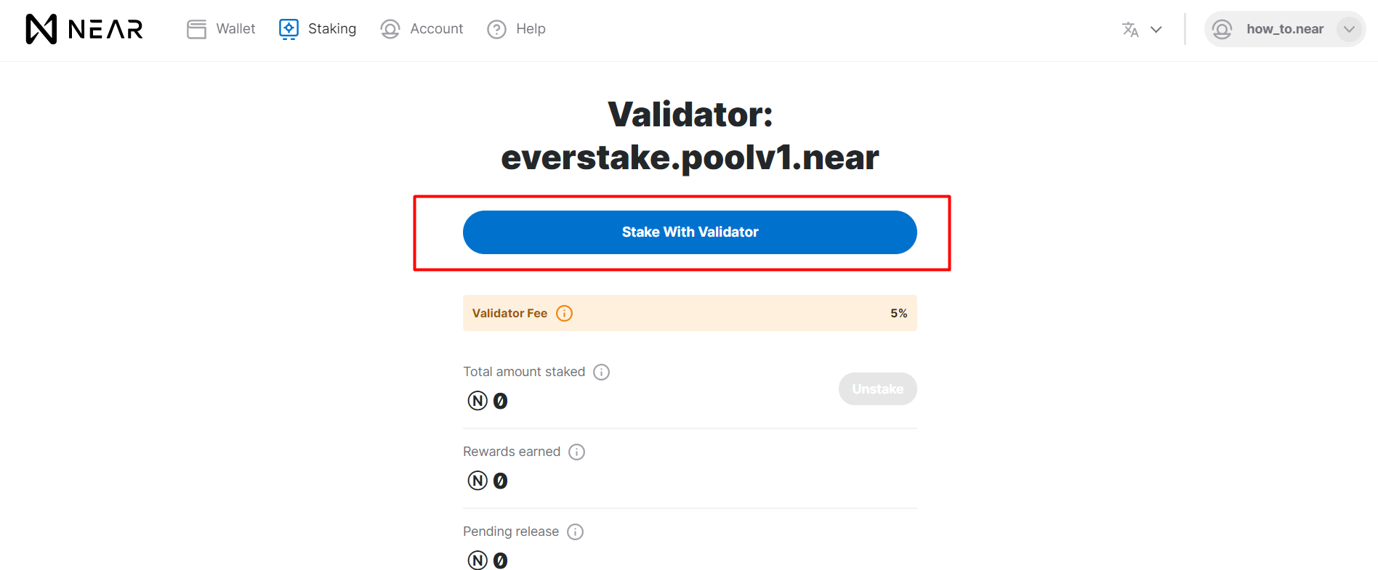Click the Stake With Validator button
This screenshot has width=1378, height=570.
pyautogui.click(x=689, y=232)
